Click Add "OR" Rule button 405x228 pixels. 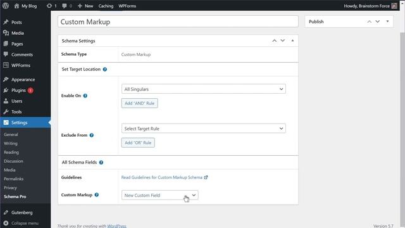(138, 142)
